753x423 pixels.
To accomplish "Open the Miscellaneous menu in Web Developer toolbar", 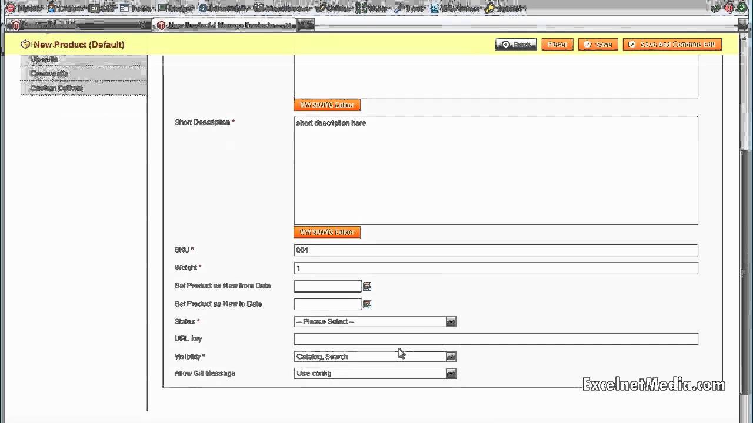I will pyautogui.click(x=282, y=8).
